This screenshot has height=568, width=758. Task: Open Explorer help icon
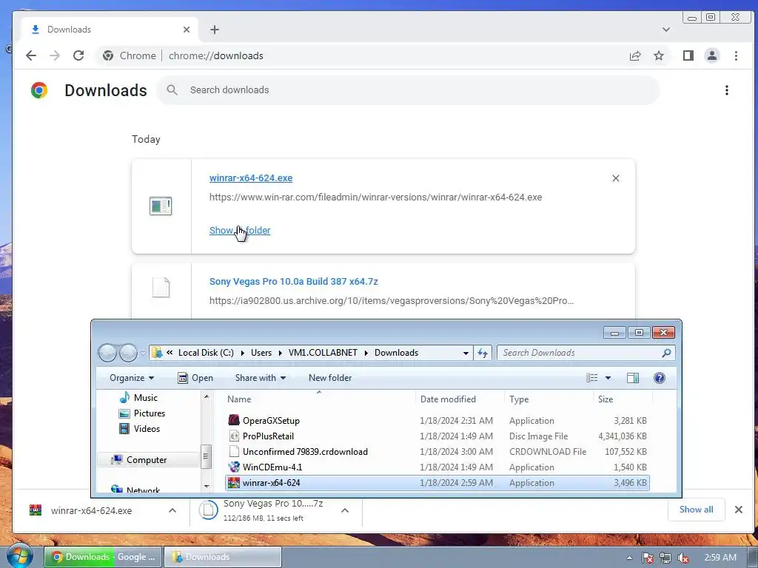[660, 378]
